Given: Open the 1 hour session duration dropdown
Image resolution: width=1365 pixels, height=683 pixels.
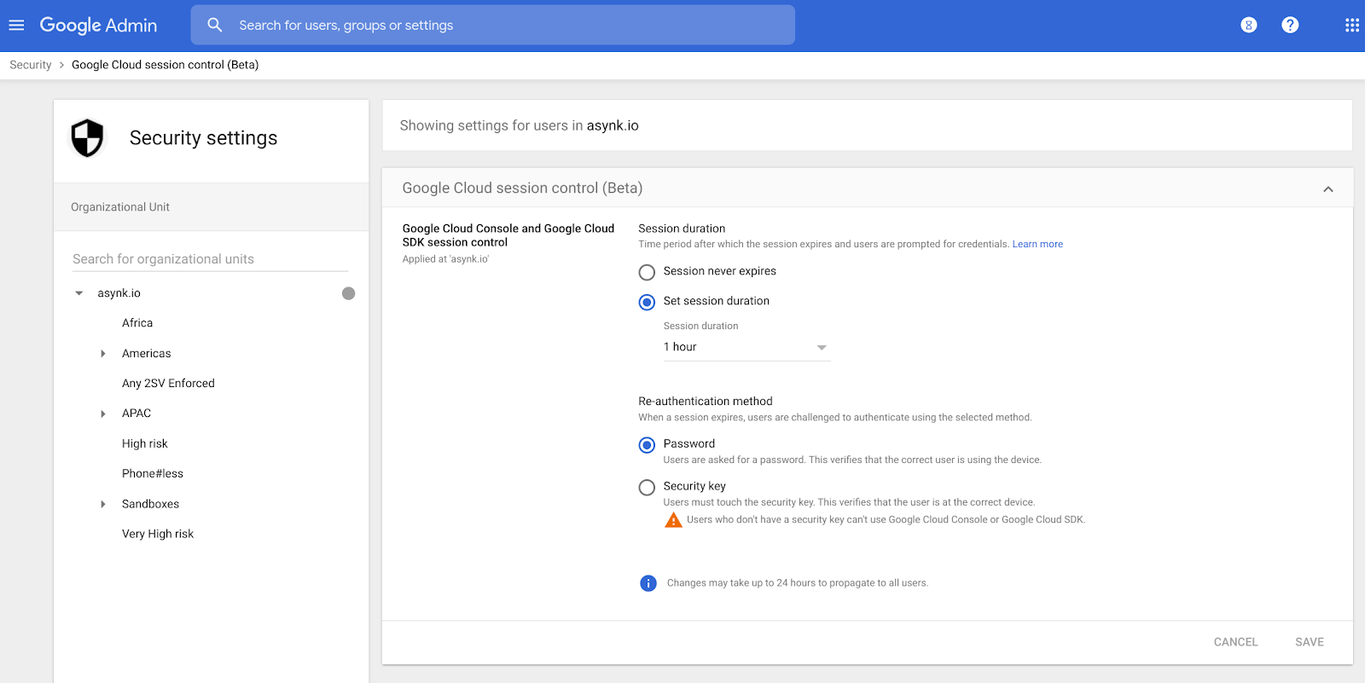Looking at the screenshot, I should [x=746, y=347].
